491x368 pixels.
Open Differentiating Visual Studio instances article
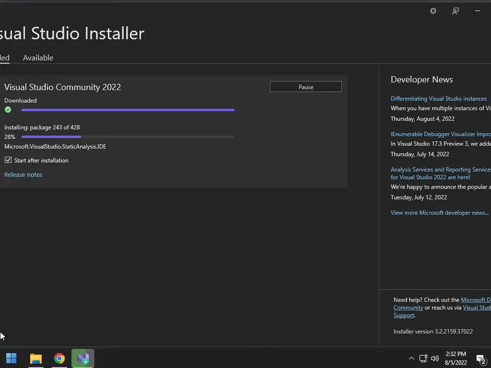(439, 99)
